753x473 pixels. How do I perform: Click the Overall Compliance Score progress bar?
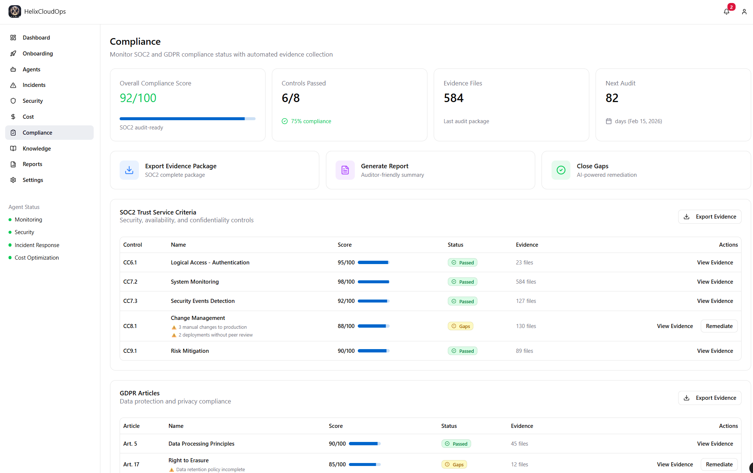[187, 119]
